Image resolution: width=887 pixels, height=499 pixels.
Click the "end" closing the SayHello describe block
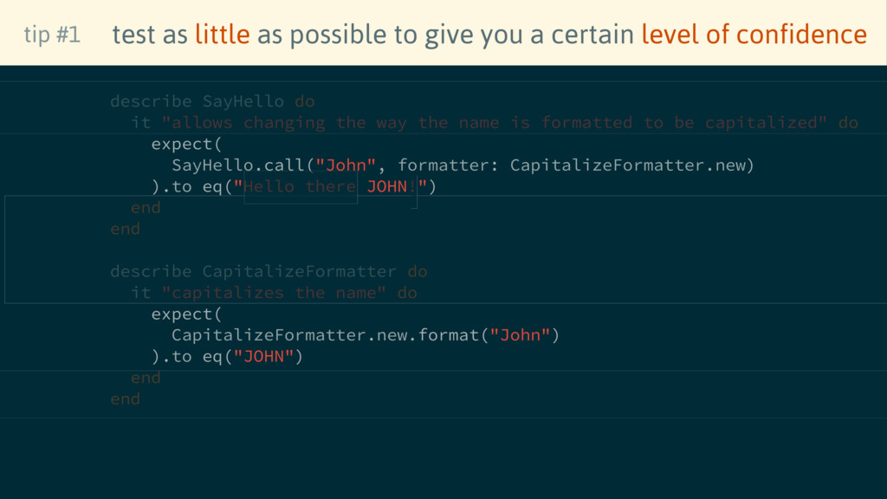[125, 229]
